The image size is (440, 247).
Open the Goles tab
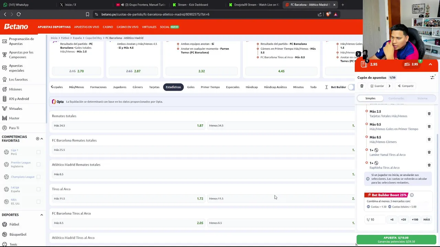[191, 87]
